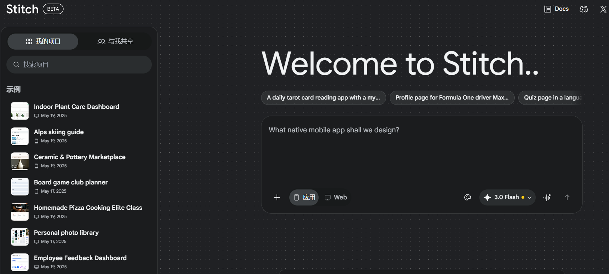Focus the 搜索项目 search field
Image resolution: width=609 pixels, height=274 pixels.
(79, 65)
